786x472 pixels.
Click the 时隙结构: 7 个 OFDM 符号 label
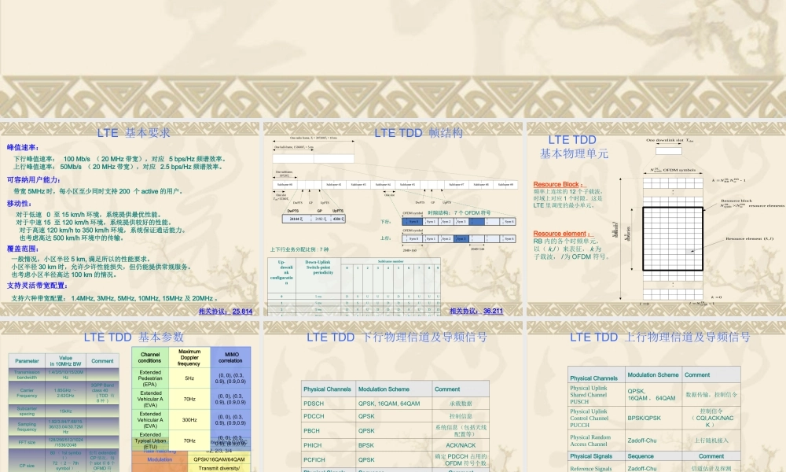click(459, 213)
